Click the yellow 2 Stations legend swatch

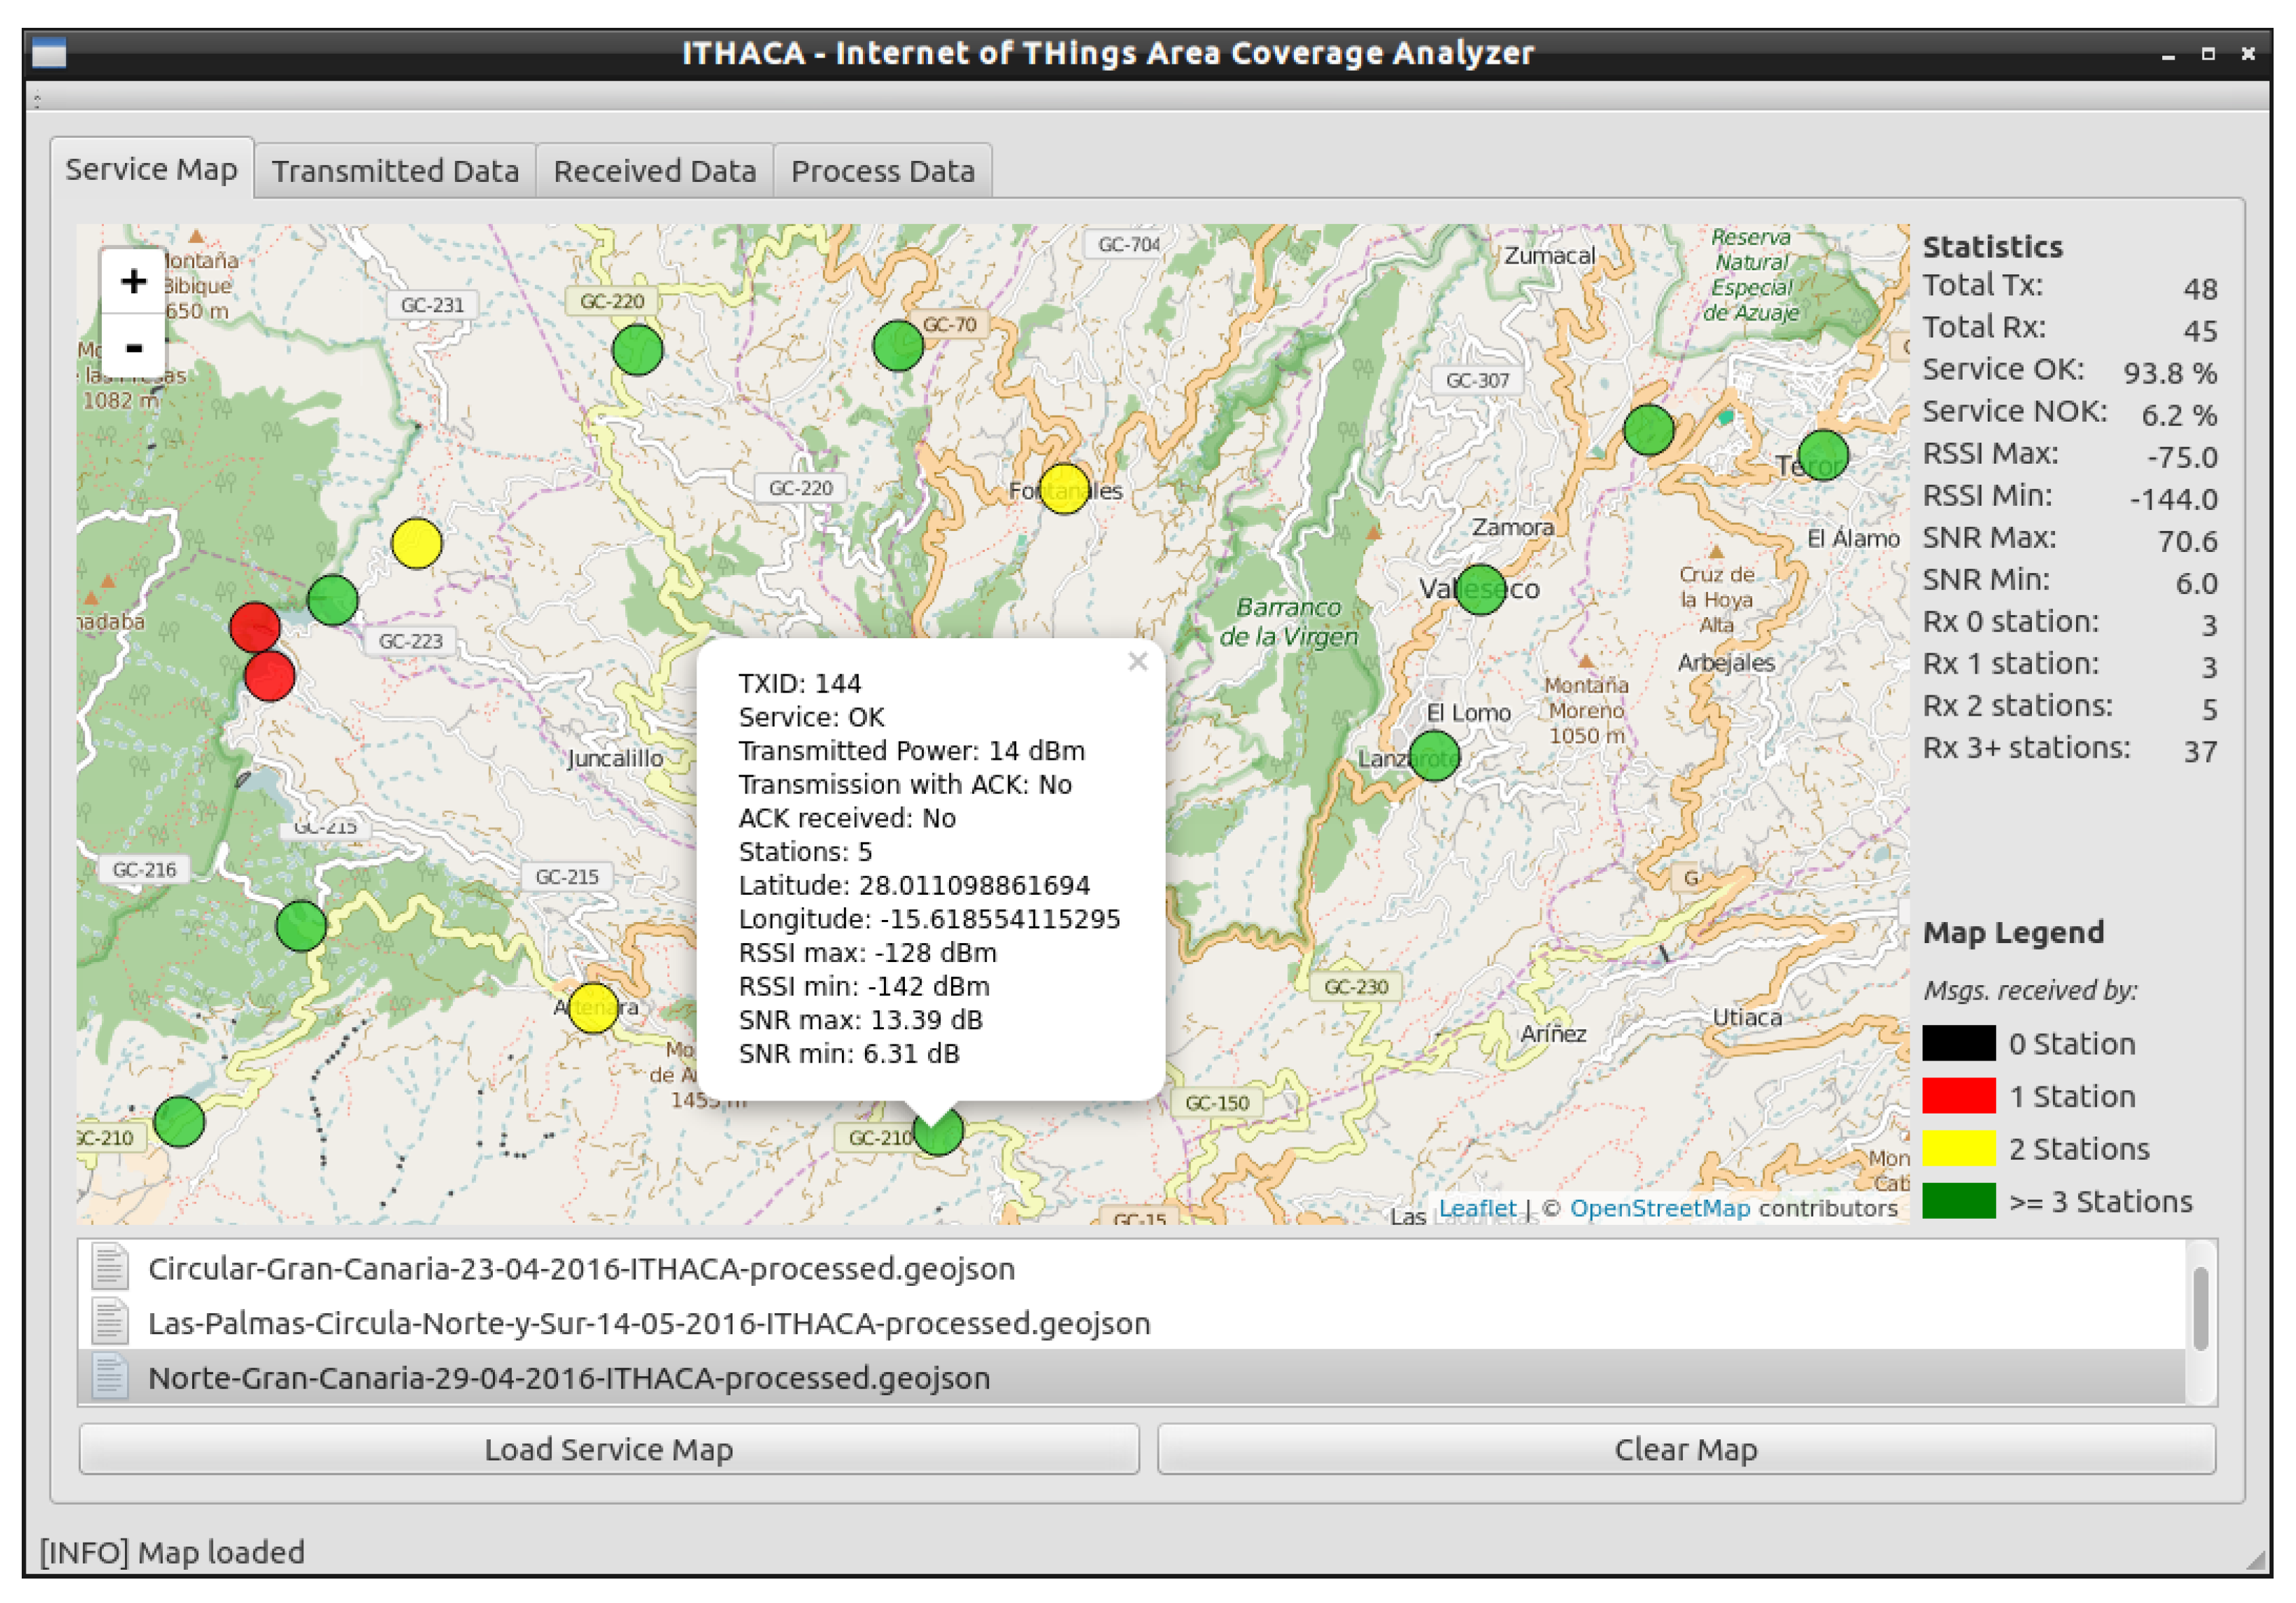click(x=1959, y=1148)
